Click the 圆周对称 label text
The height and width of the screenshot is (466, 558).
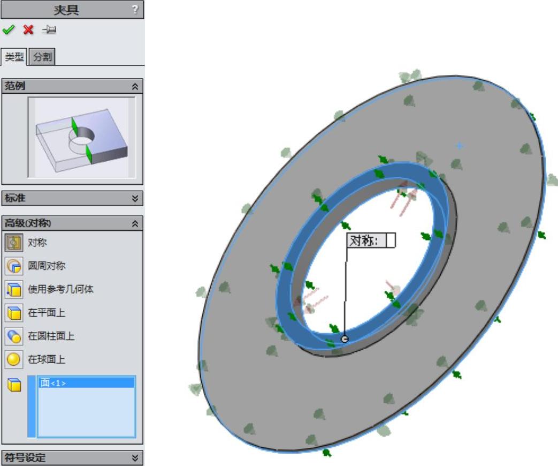(47, 266)
